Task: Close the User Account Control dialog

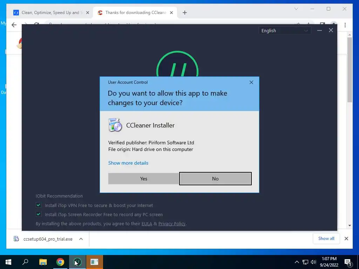Action: [x=251, y=82]
